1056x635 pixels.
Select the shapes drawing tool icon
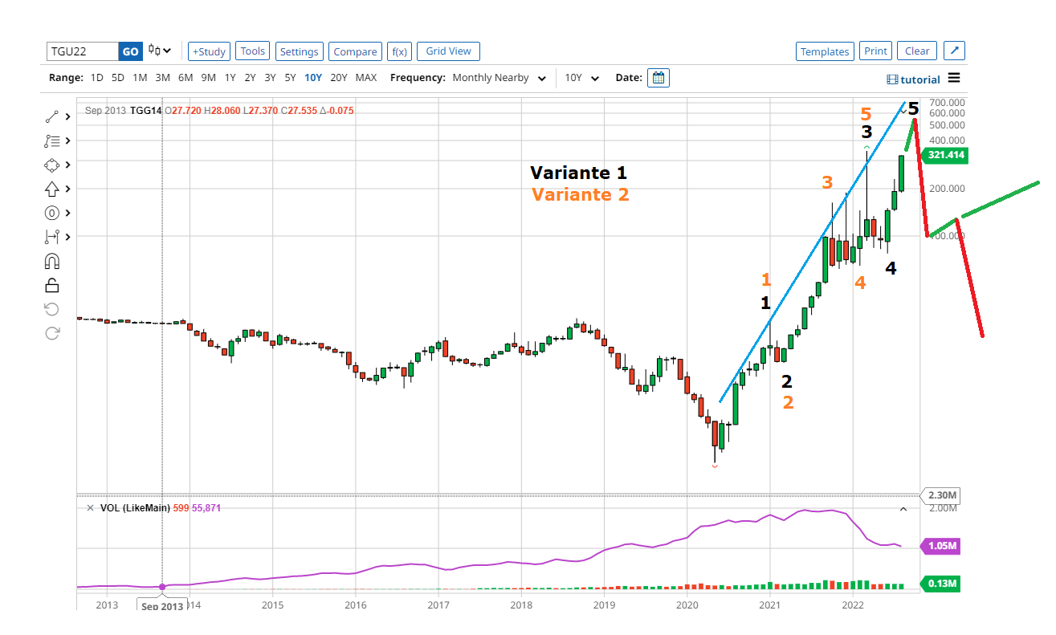[52, 165]
